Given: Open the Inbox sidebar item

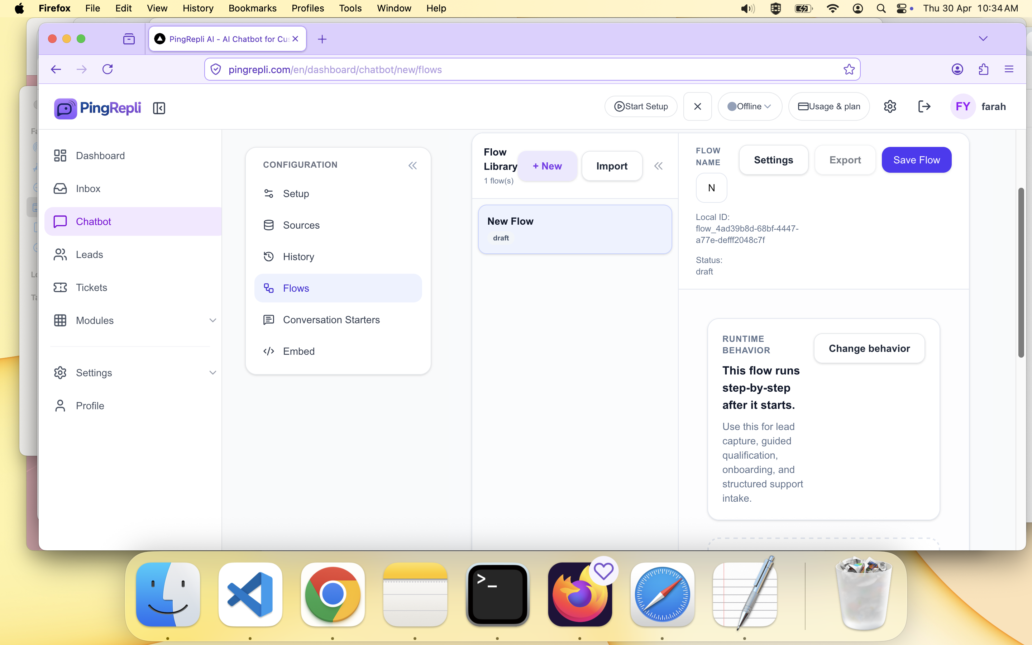Looking at the screenshot, I should 133,188.
